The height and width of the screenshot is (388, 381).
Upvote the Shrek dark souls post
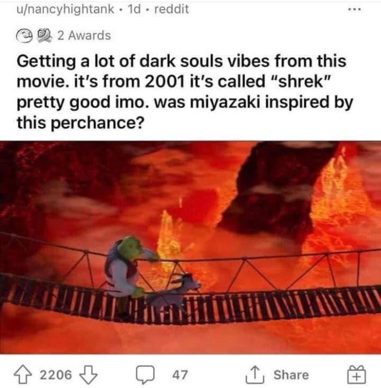(22, 374)
